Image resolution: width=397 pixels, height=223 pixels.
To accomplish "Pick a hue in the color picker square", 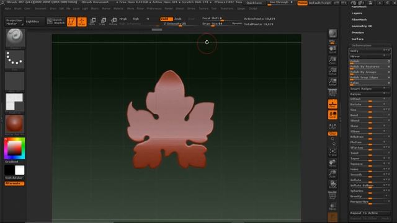I will pyautogui.click(x=15, y=149).
